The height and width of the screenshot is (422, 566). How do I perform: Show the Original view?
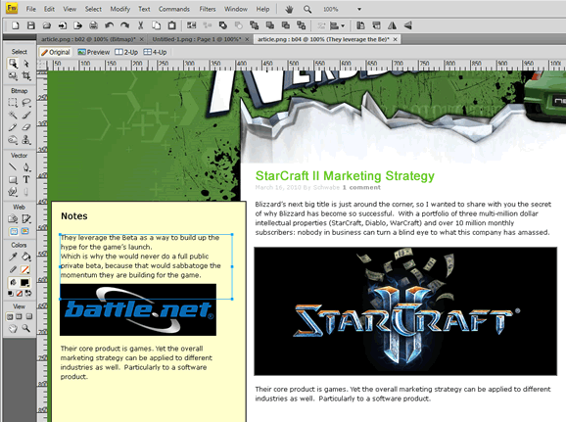tap(55, 52)
